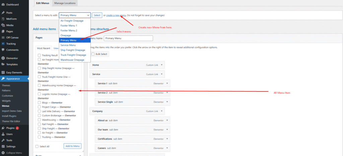Tick the Bulk Select checkbox

pos(93,54)
